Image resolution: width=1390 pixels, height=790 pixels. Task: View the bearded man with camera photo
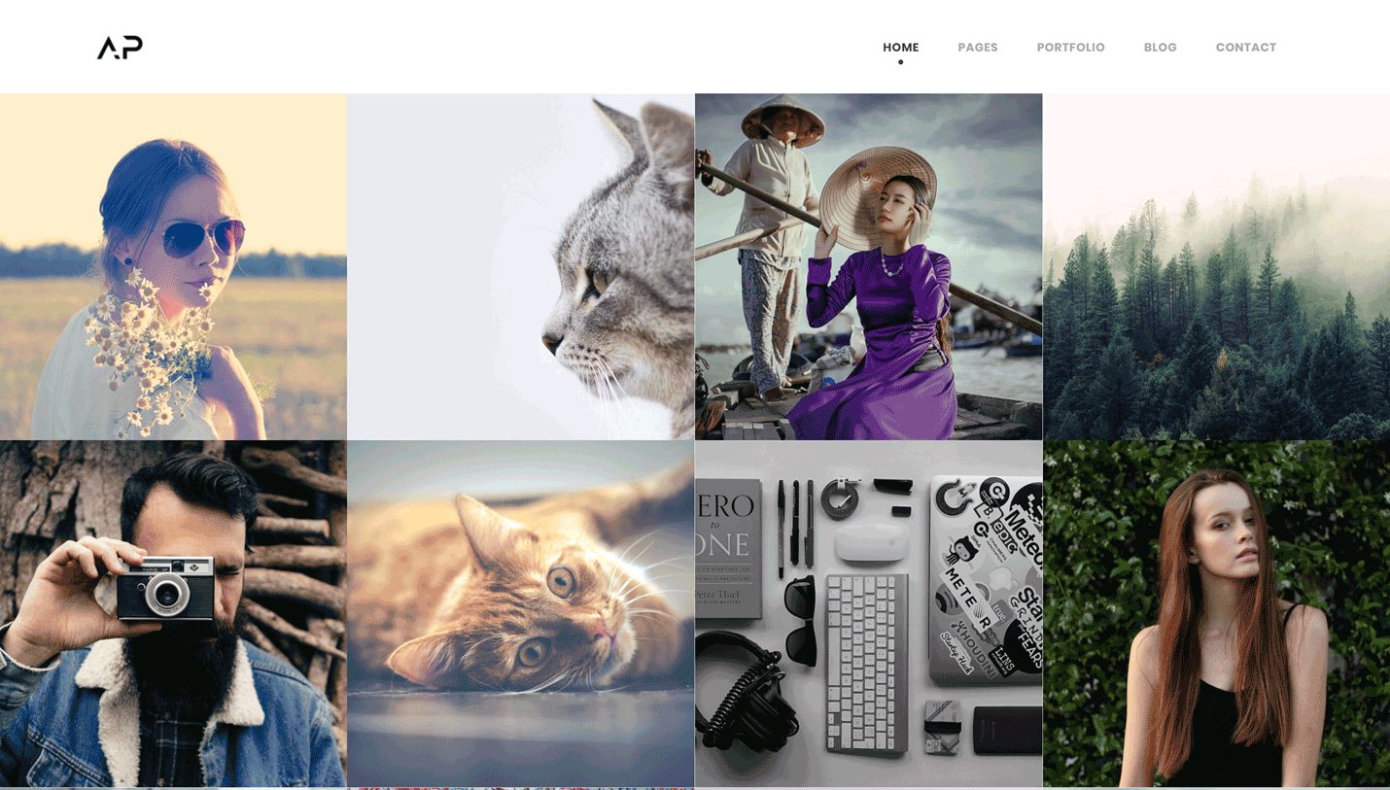173,613
